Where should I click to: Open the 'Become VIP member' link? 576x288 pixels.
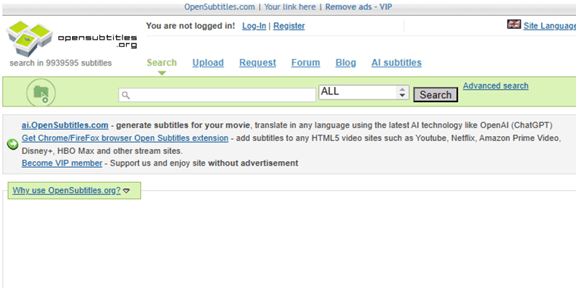point(62,163)
